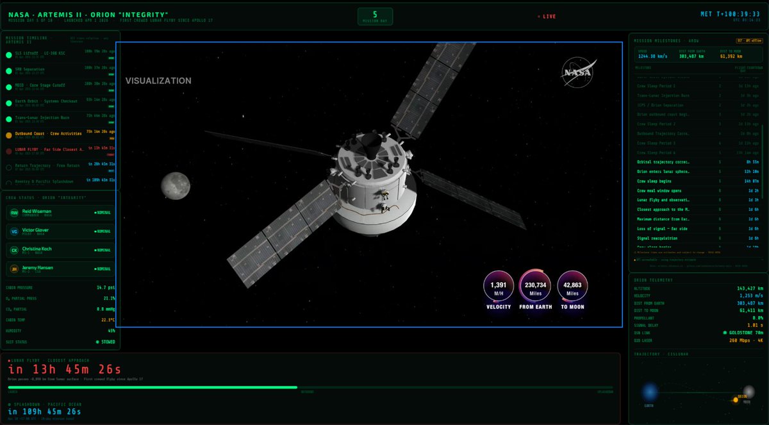Screen dimensions: 769x425
Task: Click the Dist To Moon 61,392 km value
Action: (x=732, y=56)
